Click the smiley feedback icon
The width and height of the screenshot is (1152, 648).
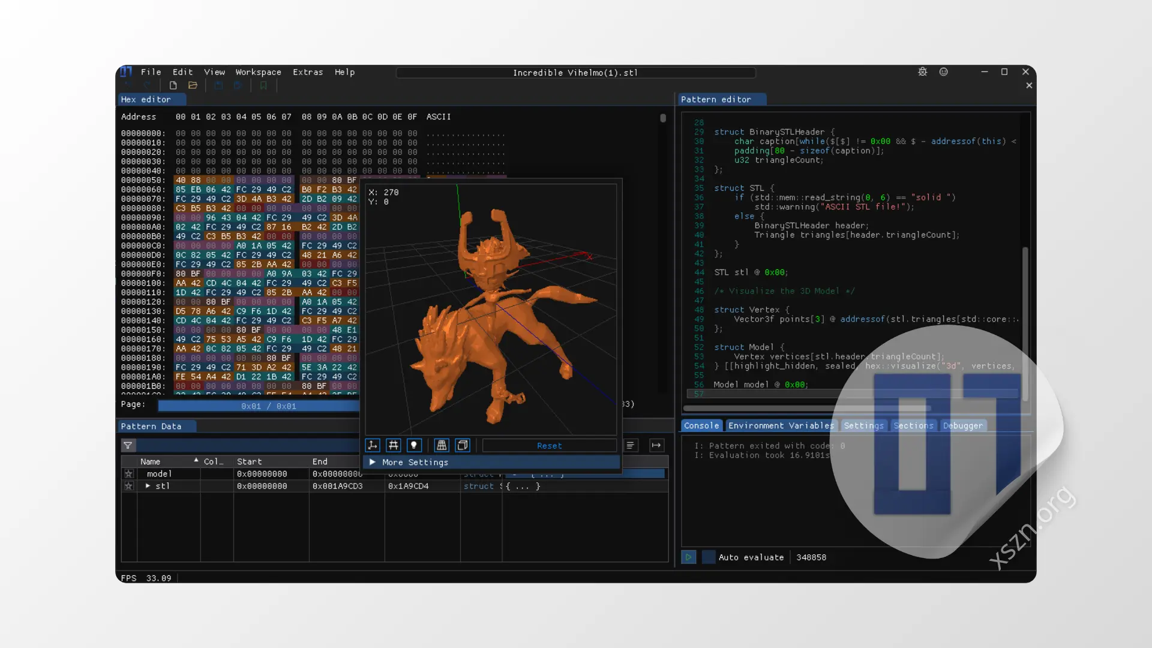click(x=943, y=72)
